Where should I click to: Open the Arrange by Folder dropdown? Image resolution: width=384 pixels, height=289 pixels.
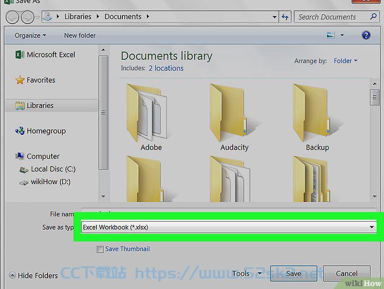coord(345,61)
